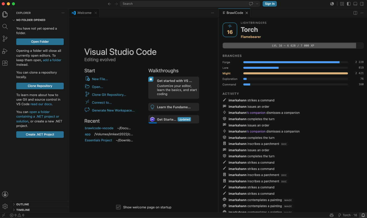Expand the Outline section
This screenshot has width=367, height=218.
click(x=40, y=204)
